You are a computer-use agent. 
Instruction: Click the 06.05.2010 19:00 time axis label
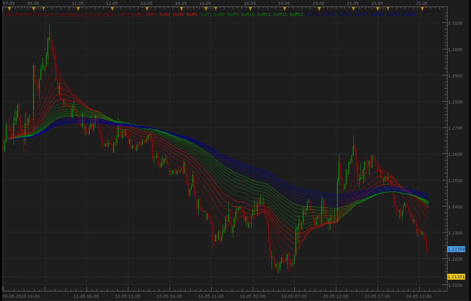21,296
